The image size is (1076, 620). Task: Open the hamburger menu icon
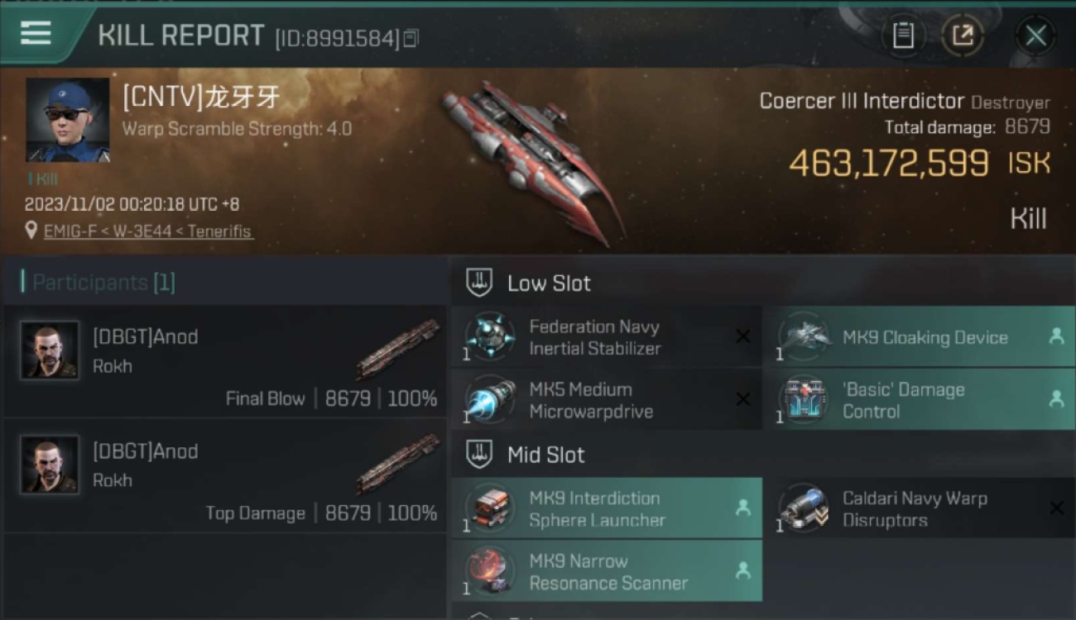point(36,33)
